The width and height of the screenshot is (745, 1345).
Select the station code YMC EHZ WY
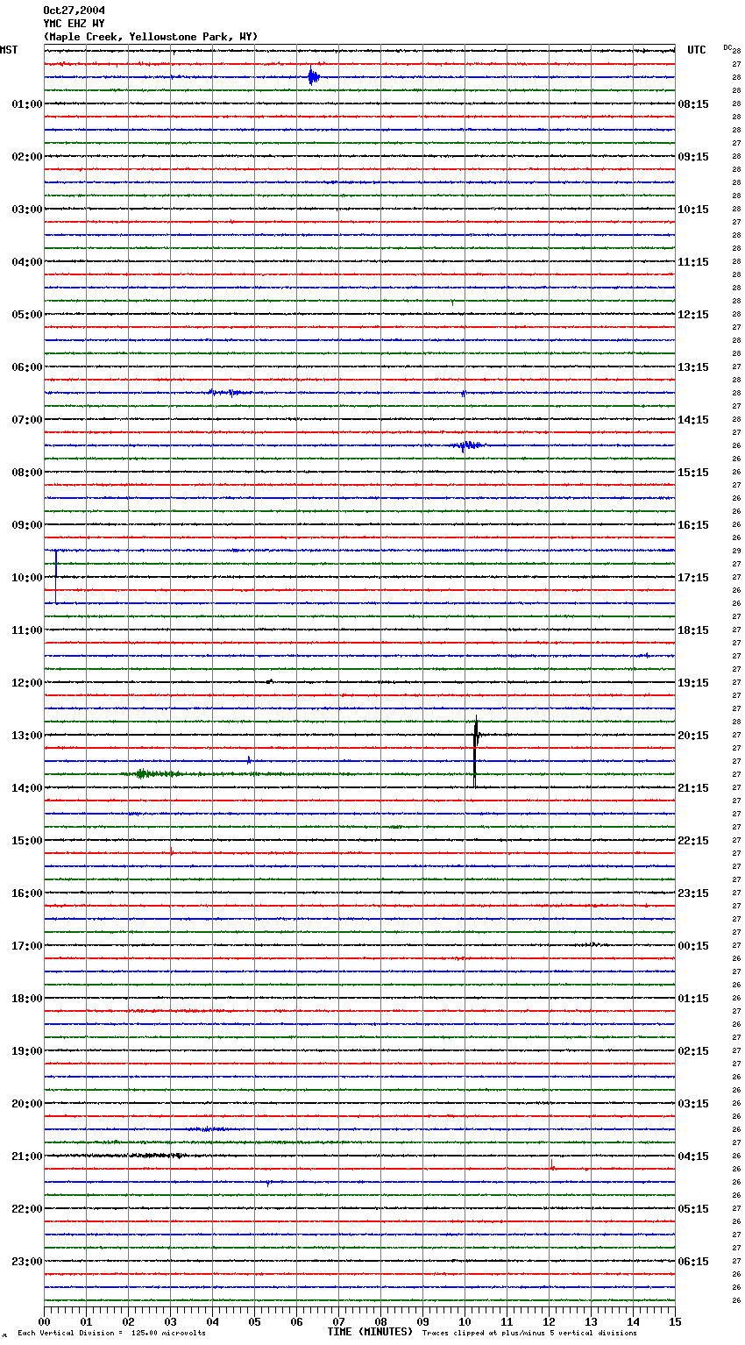(x=74, y=24)
